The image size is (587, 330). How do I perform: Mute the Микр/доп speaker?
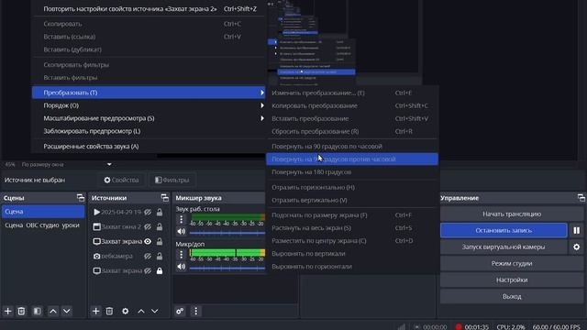(x=182, y=267)
